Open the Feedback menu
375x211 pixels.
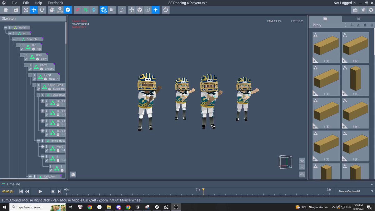point(55,3)
